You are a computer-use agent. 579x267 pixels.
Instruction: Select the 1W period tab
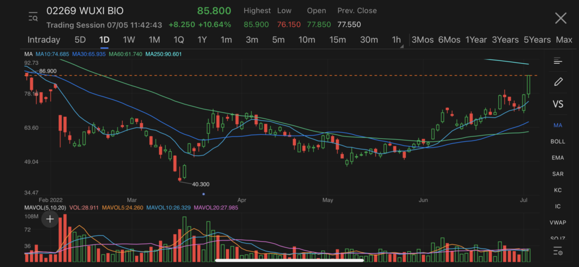point(129,40)
